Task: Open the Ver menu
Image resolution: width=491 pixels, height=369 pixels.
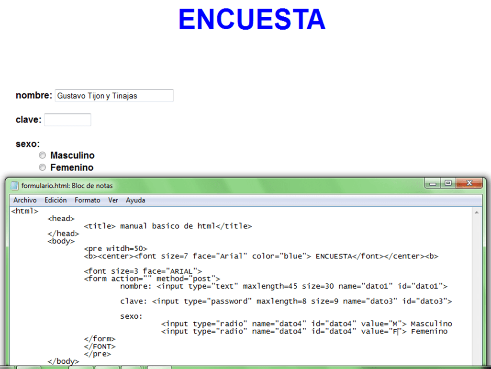Action: [x=113, y=201]
